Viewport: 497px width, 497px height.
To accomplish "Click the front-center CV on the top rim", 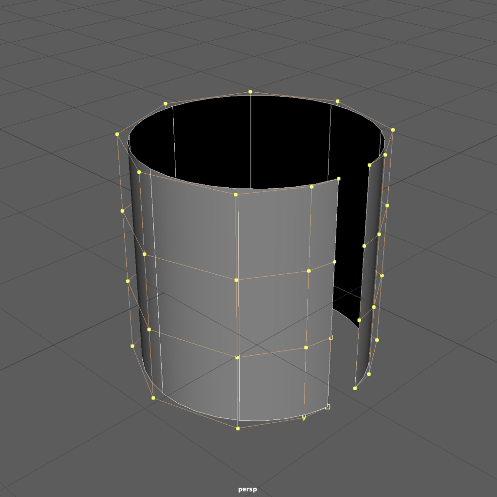I will [x=236, y=194].
